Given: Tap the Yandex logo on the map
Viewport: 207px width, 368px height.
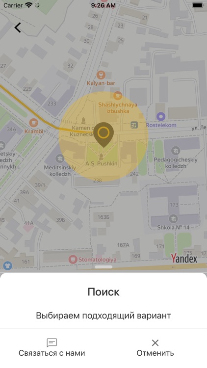Looking at the screenshot, I should [x=184, y=259].
